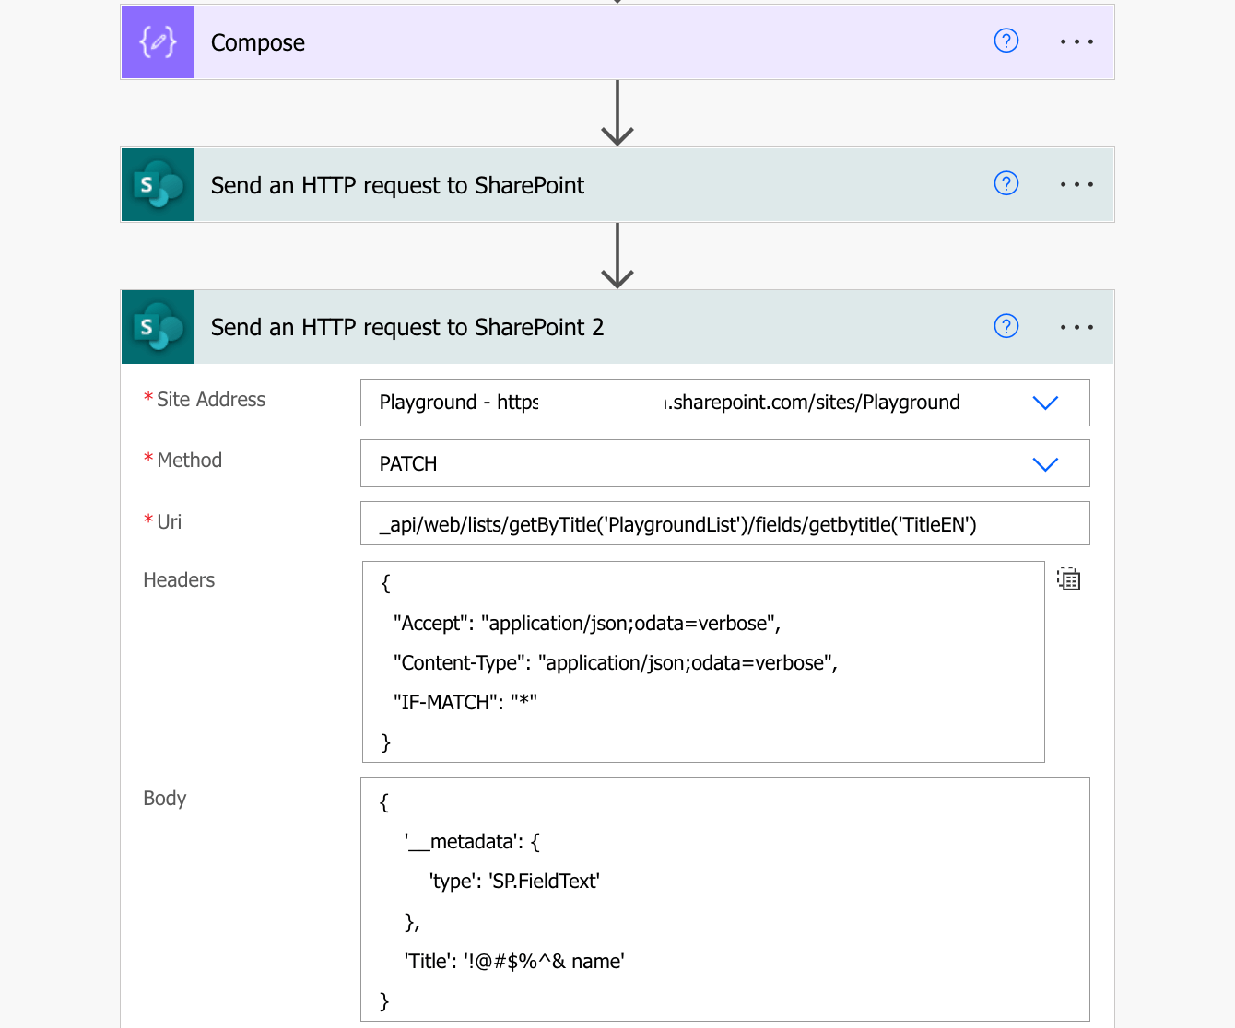Open the Site Address dropdown
The height and width of the screenshot is (1028, 1235).
1045,403
